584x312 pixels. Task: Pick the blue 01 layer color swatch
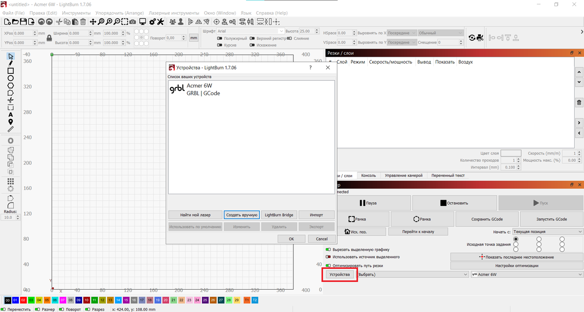tap(16, 300)
